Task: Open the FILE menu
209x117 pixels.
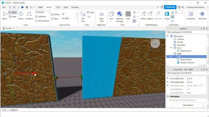Action: [4, 7]
